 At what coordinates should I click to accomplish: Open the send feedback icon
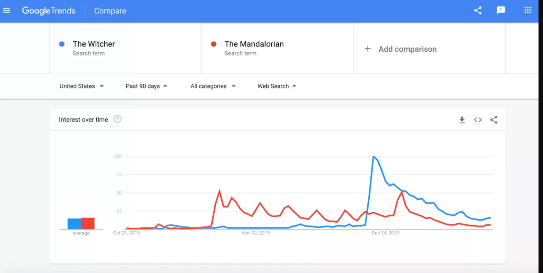(x=501, y=10)
